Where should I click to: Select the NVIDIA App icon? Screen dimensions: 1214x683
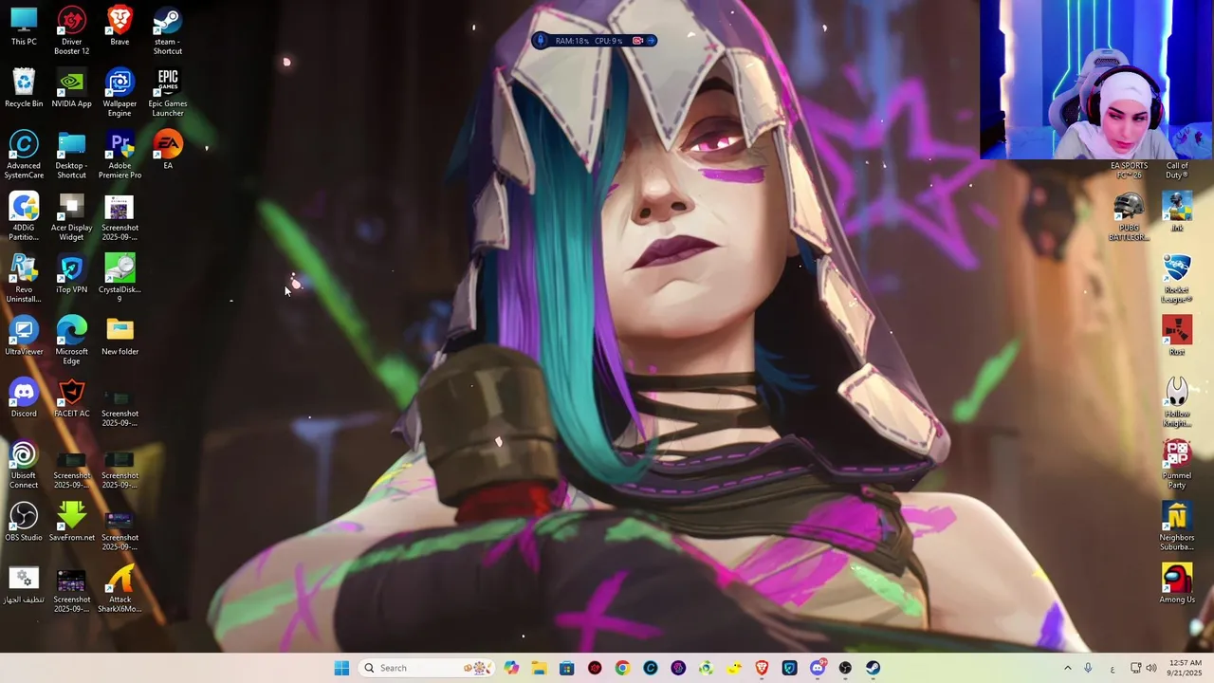pos(71,88)
